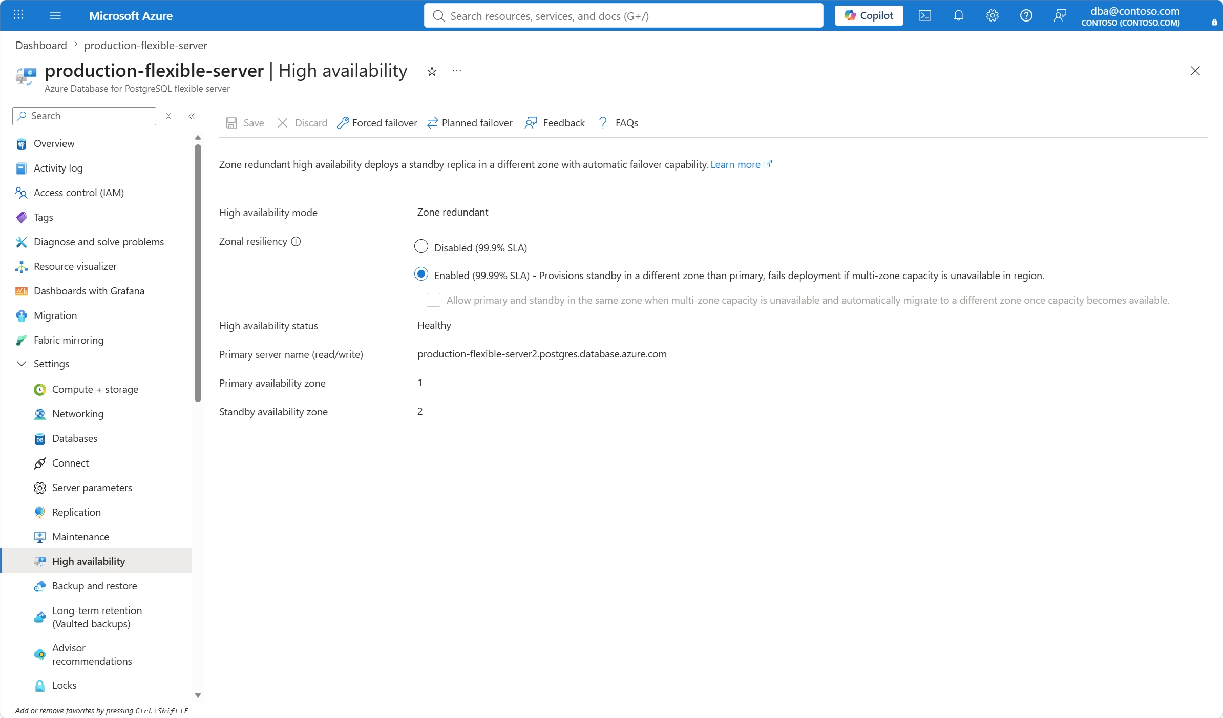This screenshot has height=718, width=1223.
Task: Close the High availability blade
Action: click(1195, 71)
